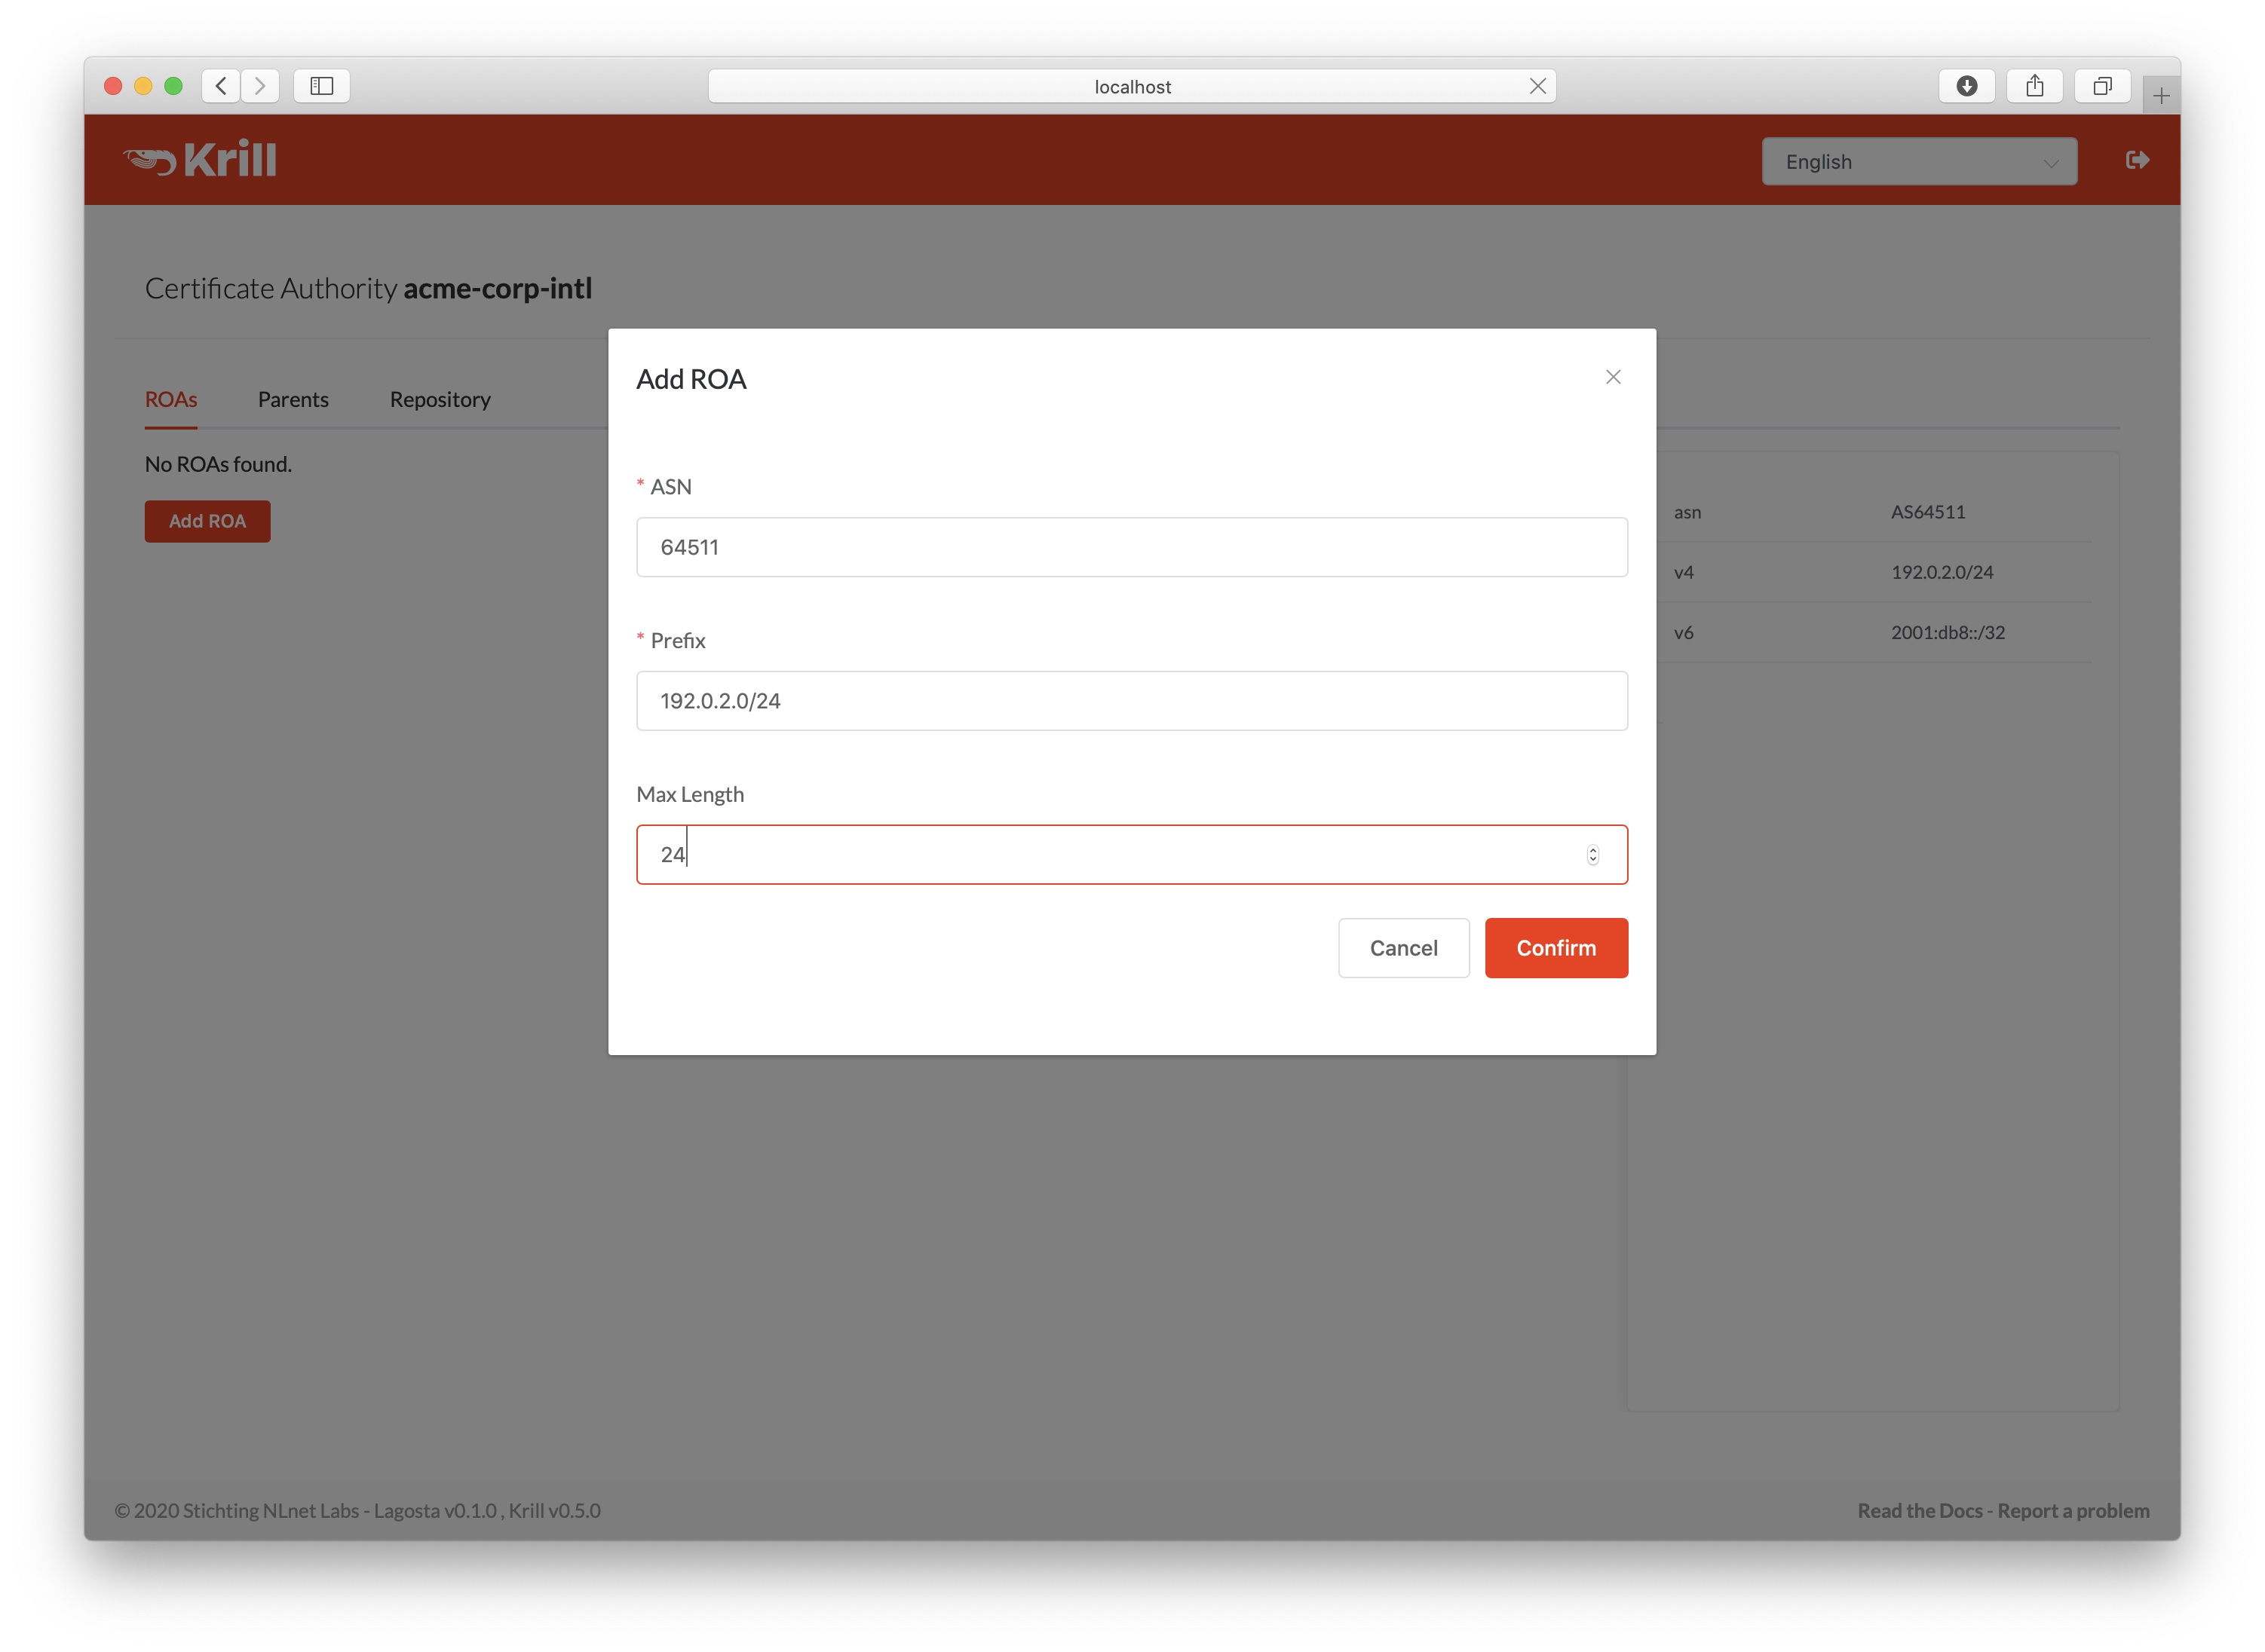Click the Confirm button
Viewport: 2265px width, 1652px height.
1555,948
